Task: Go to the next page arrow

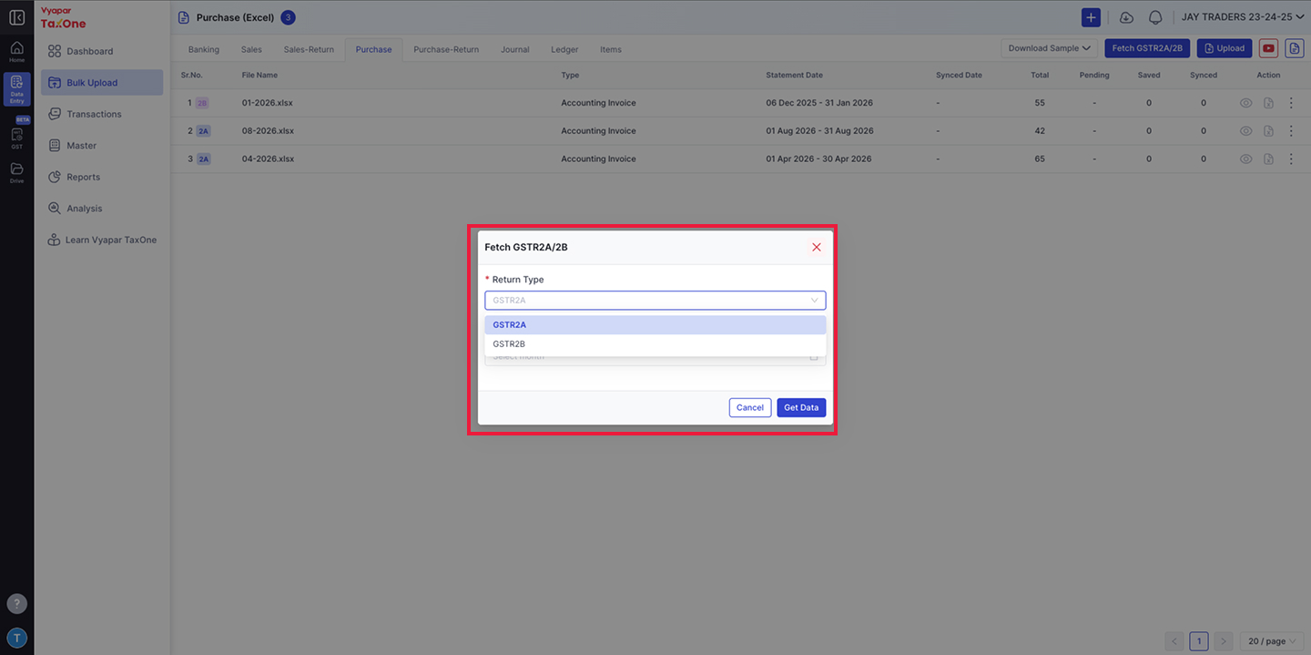Action: [x=1224, y=641]
